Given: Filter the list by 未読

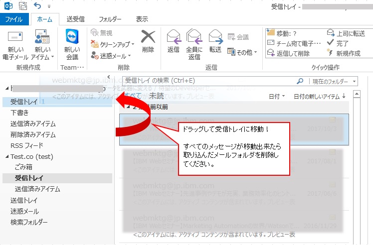Looking at the screenshot, I should [x=156, y=96].
